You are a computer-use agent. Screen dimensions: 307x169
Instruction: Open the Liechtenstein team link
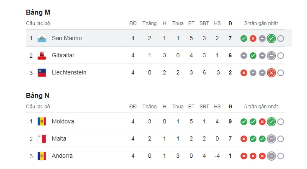[69, 72]
